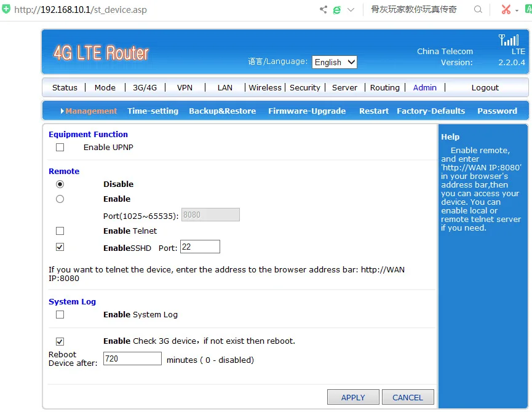Open the scissors screenshot tool icon
The height and width of the screenshot is (412, 532).
[506, 9]
